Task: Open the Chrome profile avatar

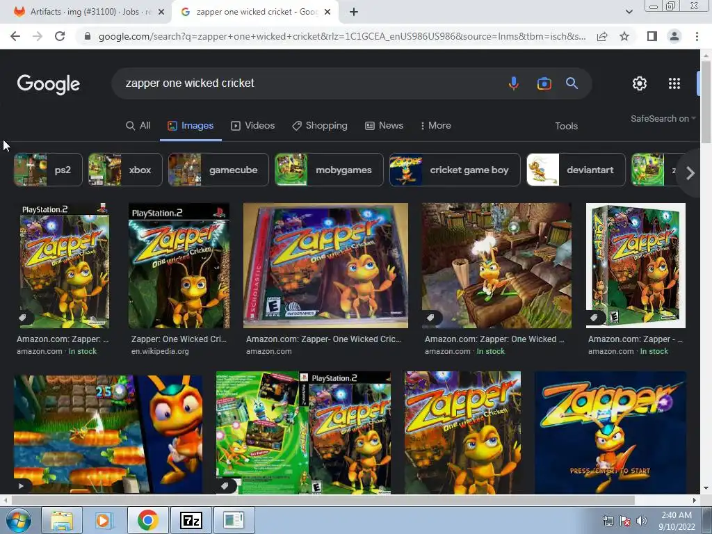Action: pos(674,36)
